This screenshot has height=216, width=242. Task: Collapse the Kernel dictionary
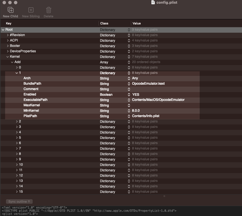(x=8, y=57)
